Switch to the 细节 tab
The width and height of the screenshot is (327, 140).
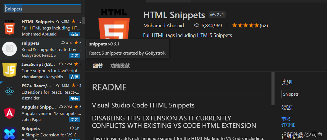(x=98, y=66)
